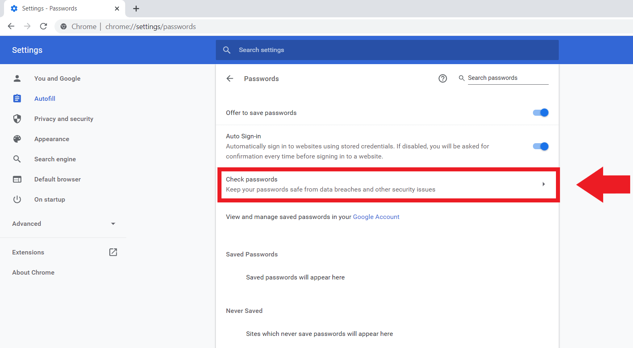Click the Search passwords input field

508,78
